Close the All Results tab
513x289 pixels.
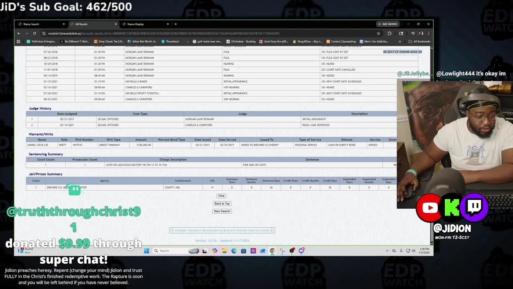[116, 24]
